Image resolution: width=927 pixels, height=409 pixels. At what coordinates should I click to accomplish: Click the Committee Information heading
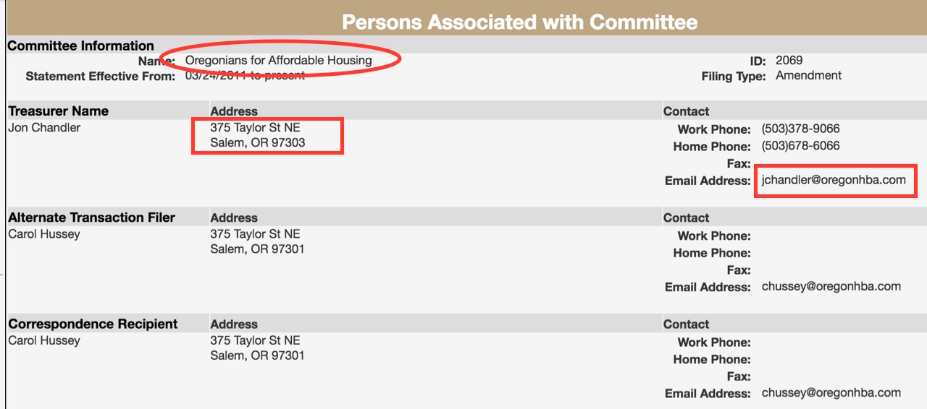point(80,46)
